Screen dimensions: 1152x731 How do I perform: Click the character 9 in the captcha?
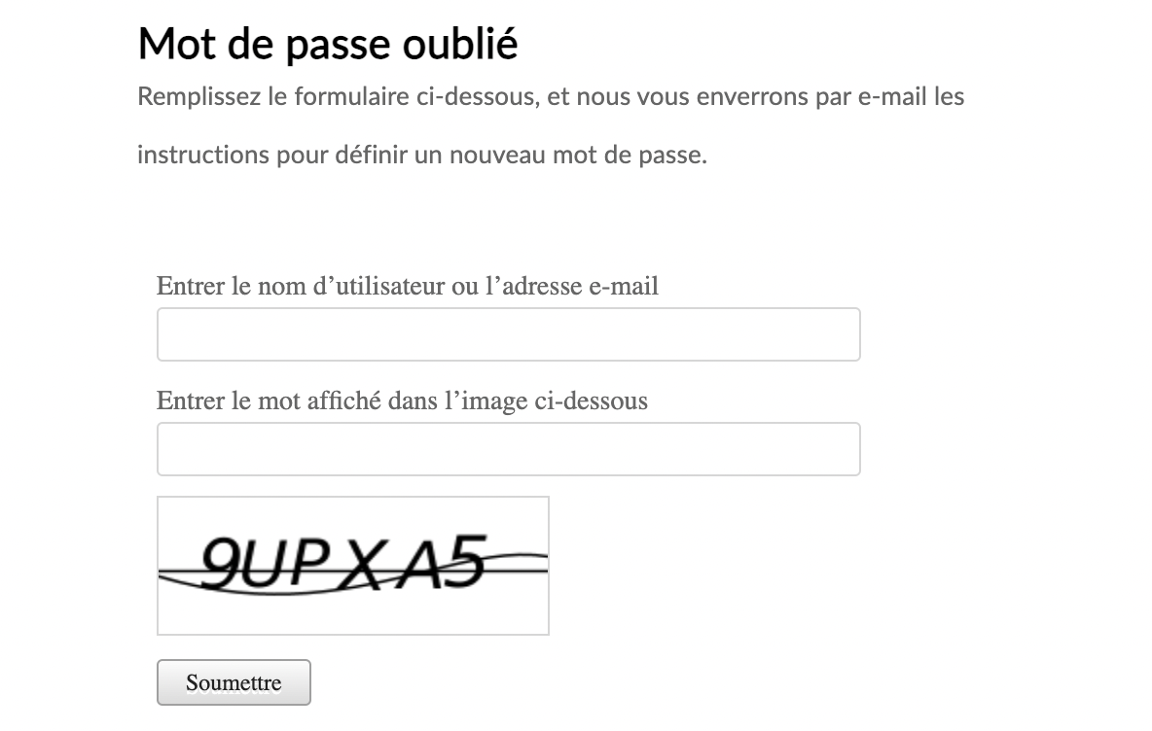219,564
